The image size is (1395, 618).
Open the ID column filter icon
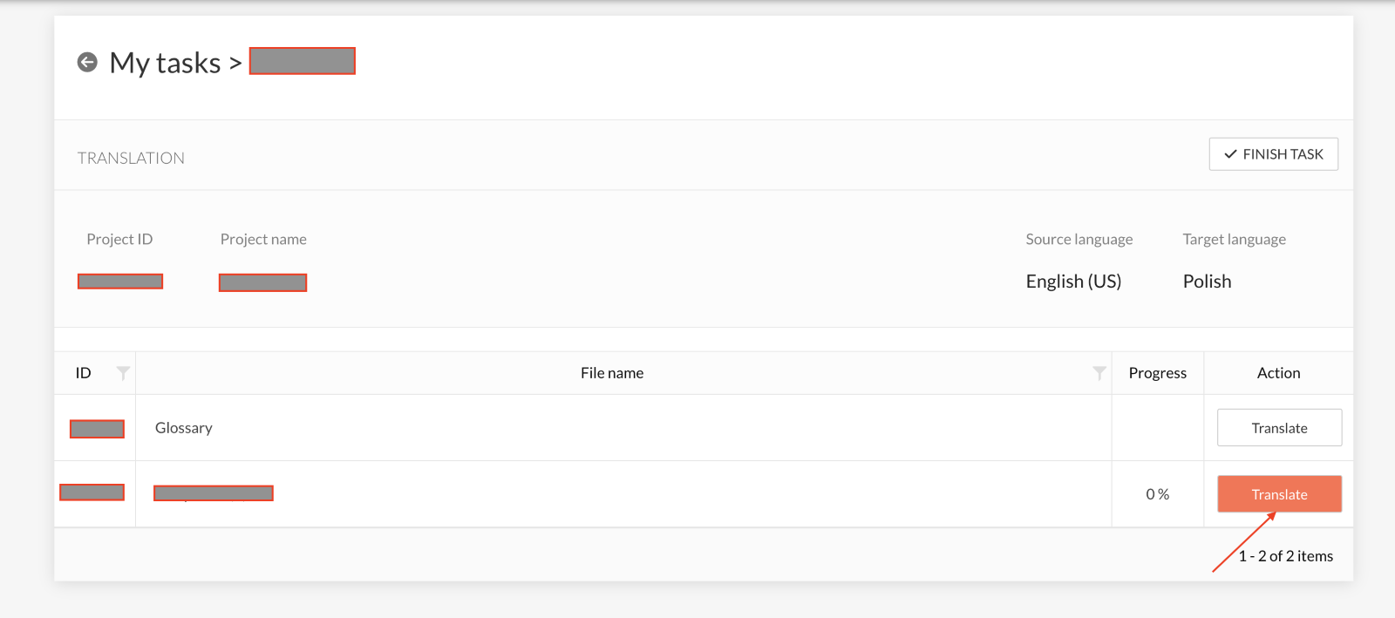[x=123, y=373]
